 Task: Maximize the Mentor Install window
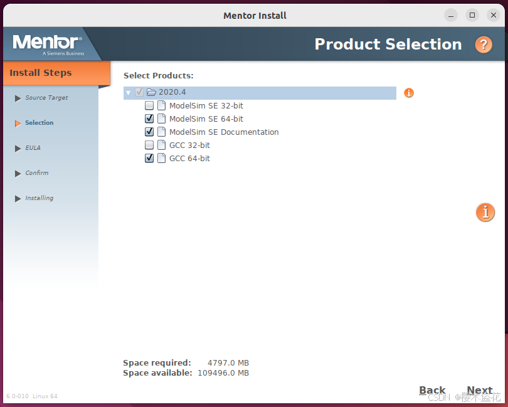tap(472, 15)
